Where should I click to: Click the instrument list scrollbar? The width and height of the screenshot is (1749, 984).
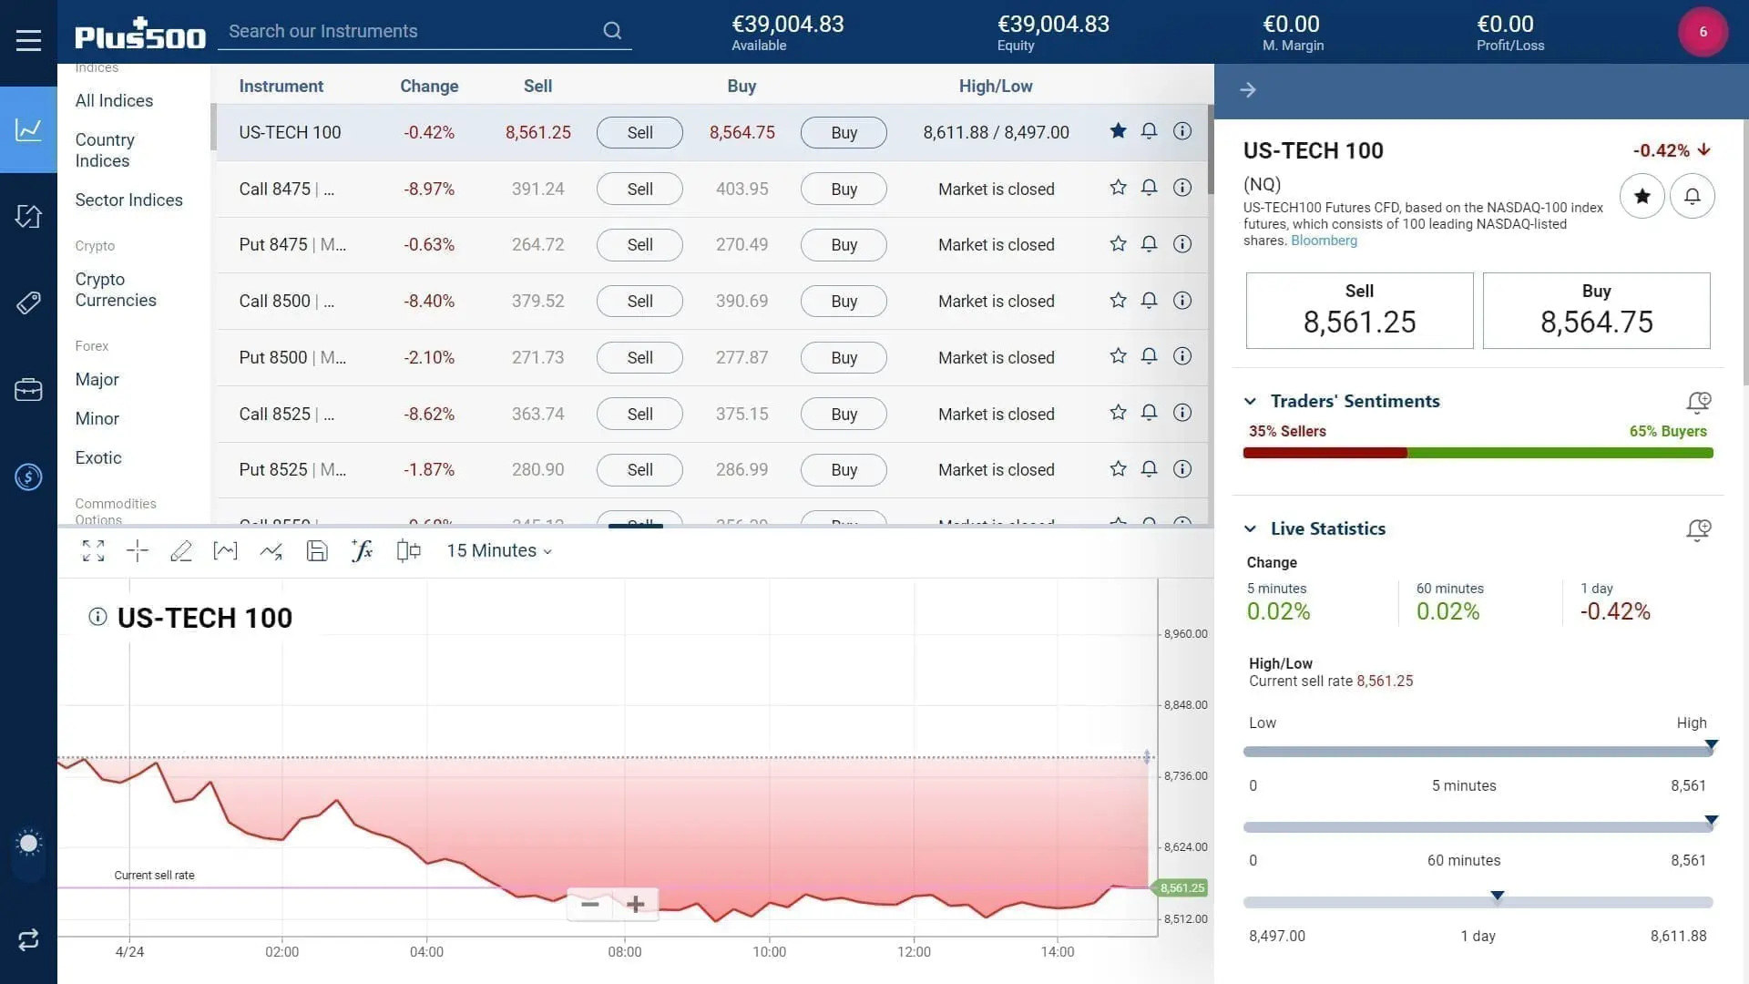pos(1211,149)
